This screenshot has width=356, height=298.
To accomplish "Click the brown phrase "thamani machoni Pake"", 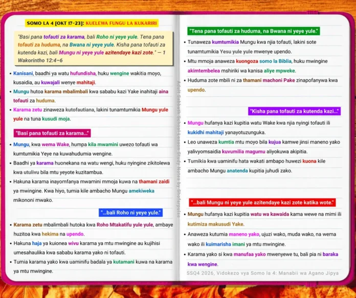I will pyautogui.click(x=269, y=80).
